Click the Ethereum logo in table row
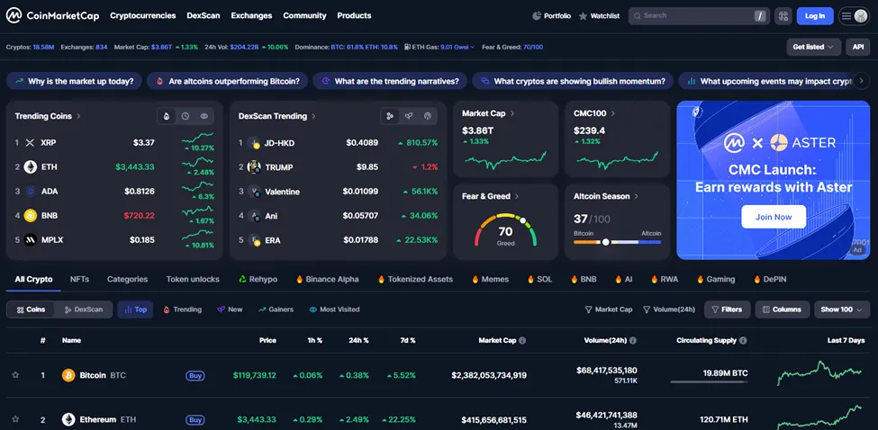This screenshot has width=878, height=430. (68, 419)
